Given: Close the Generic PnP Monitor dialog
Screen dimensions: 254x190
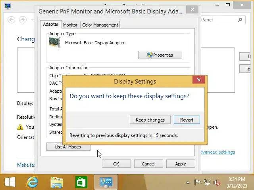Looking at the screenshot, I should [192, 10].
